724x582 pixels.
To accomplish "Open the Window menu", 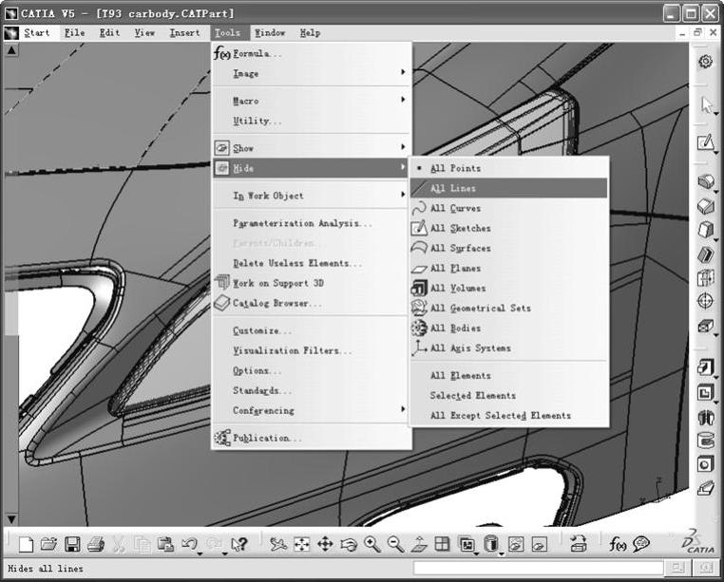I will (x=270, y=33).
